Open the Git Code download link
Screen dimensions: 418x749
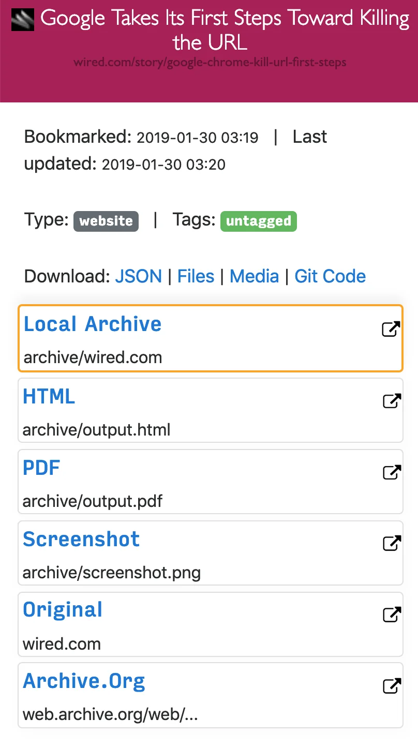(x=330, y=276)
